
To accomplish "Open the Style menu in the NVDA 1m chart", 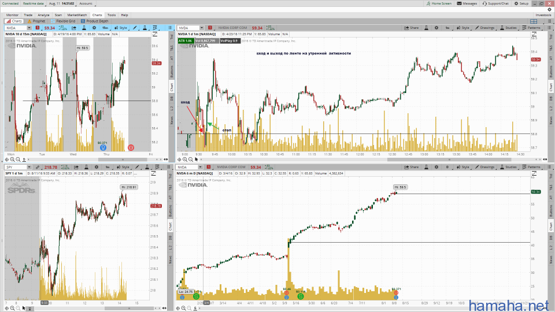I will [463, 28].
